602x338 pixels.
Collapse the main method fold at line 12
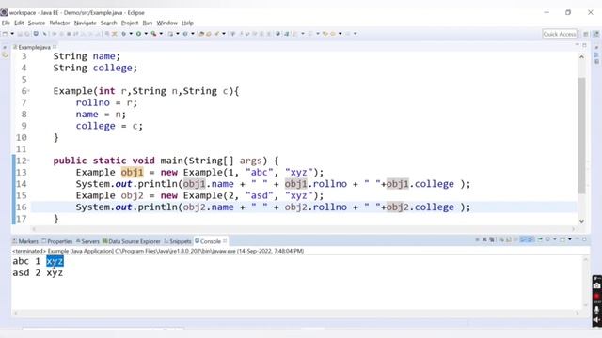pyautogui.click(x=29, y=161)
